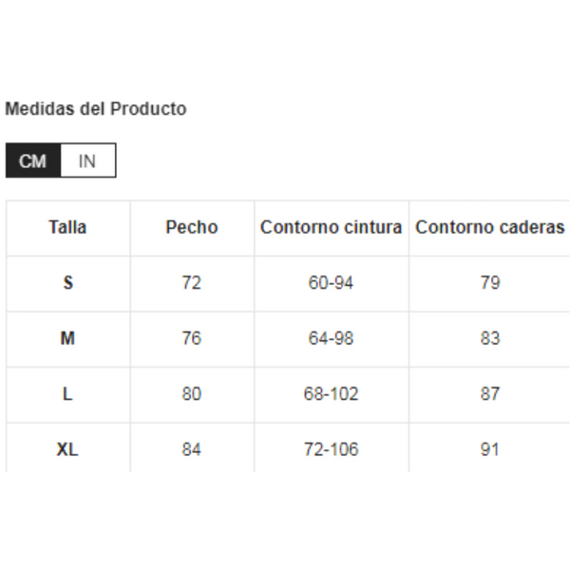Click the 72 chest value
The image size is (570, 570).
click(192, 282)
